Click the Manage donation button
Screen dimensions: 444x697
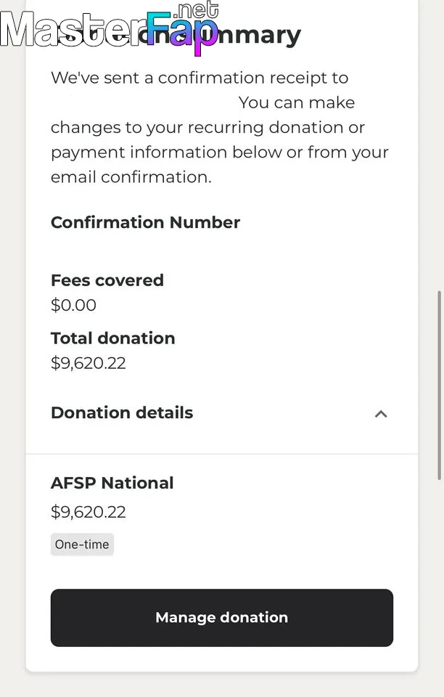pyautogui.click(x=221, y=617)
